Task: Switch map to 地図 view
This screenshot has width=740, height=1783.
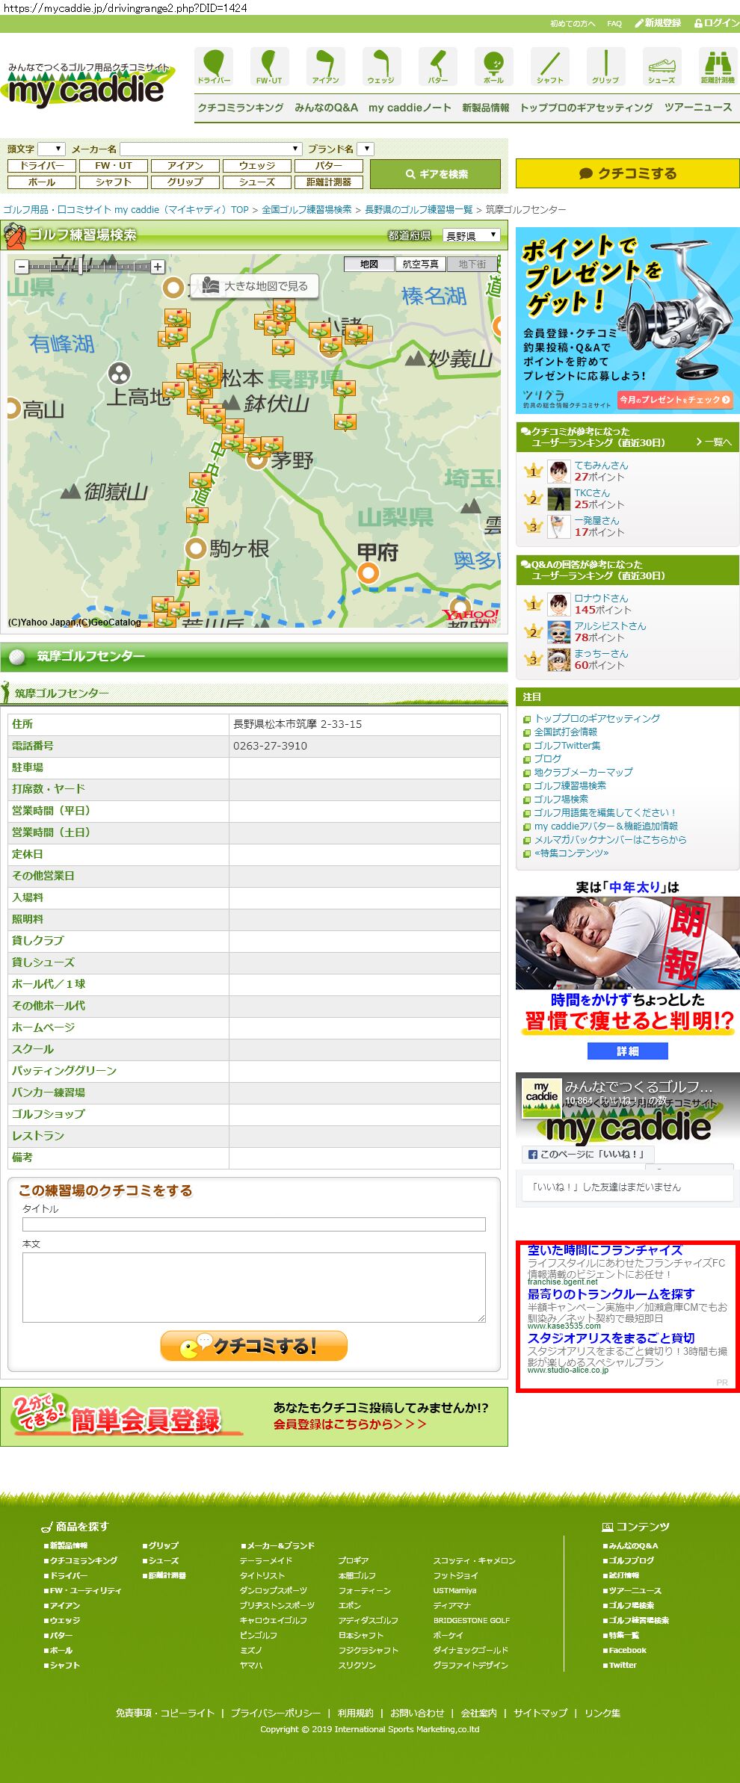Action: [369, 264]
